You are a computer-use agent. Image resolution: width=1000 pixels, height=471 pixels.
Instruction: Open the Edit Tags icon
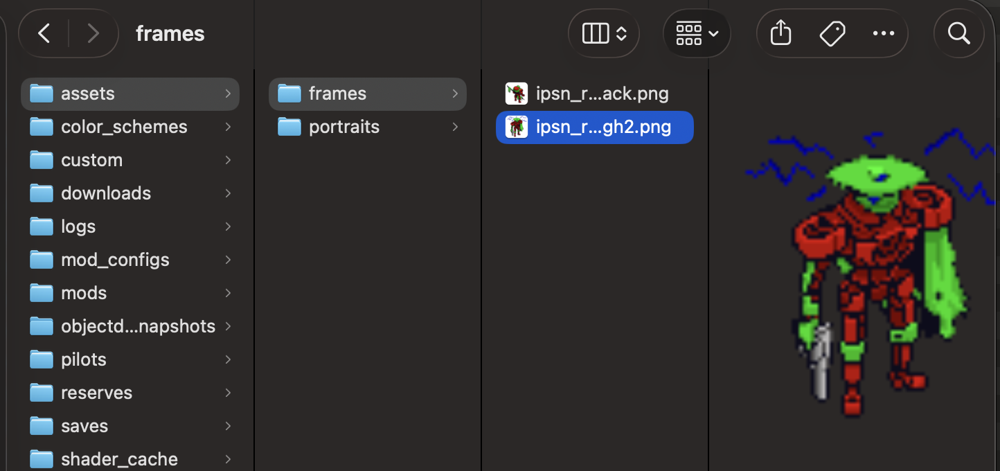click(x=832, y=33)
